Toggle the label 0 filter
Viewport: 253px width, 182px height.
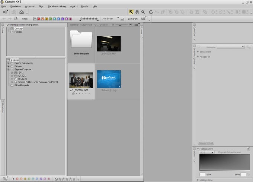[x=35, y=19]
